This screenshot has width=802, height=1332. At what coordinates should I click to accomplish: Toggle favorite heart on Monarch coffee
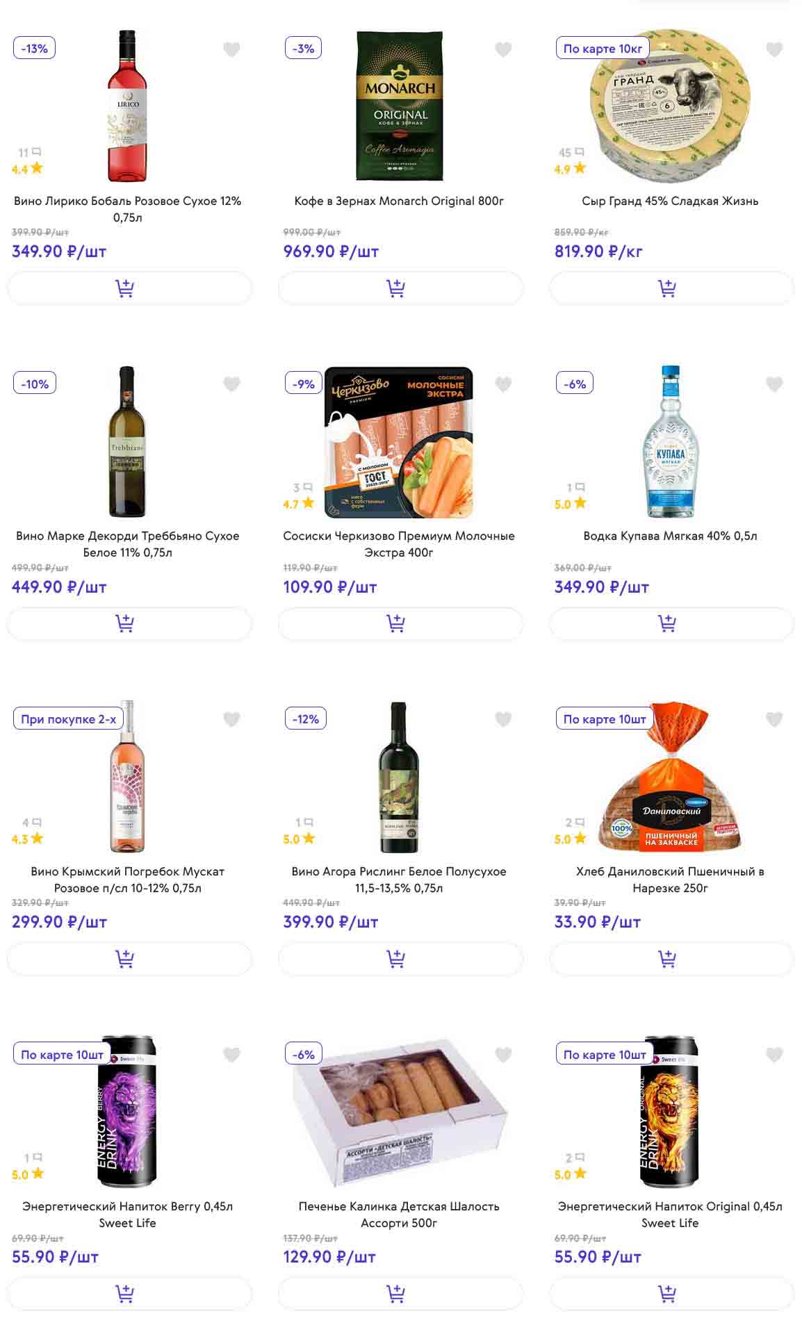(503, 49)
